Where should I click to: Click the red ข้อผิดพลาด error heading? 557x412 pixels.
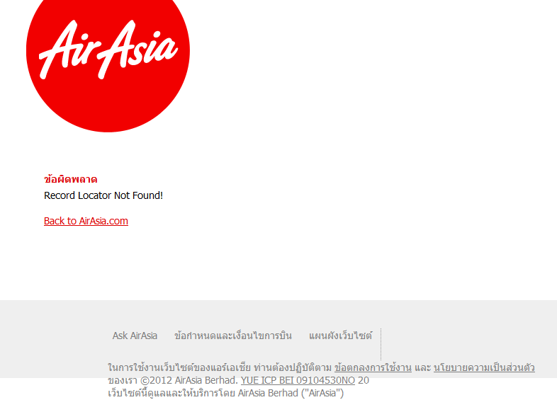(x=70, y=179)
